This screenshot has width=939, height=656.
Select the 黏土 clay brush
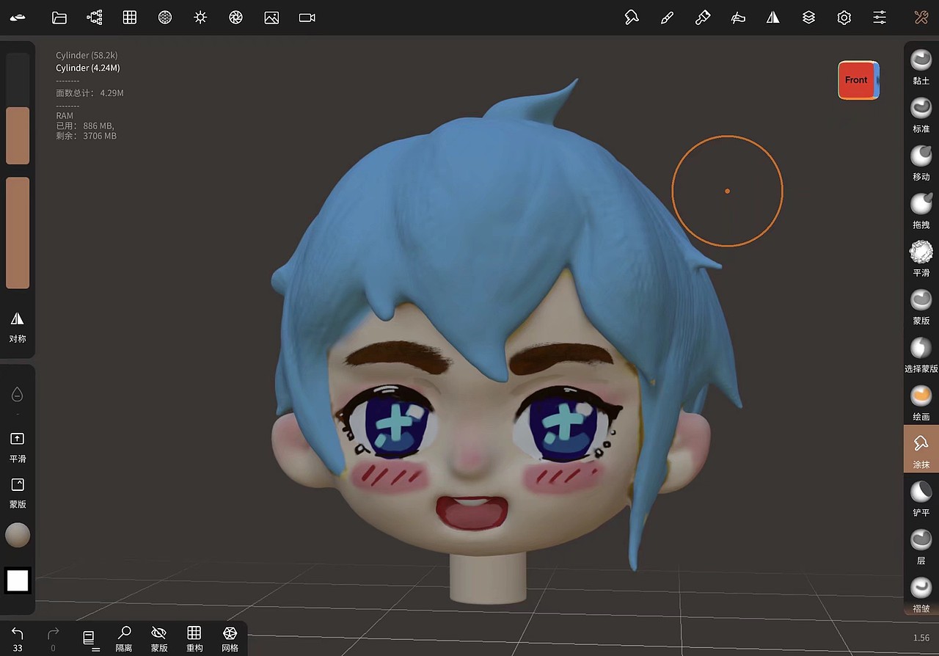pyautogui.click(x=921, y=66)
